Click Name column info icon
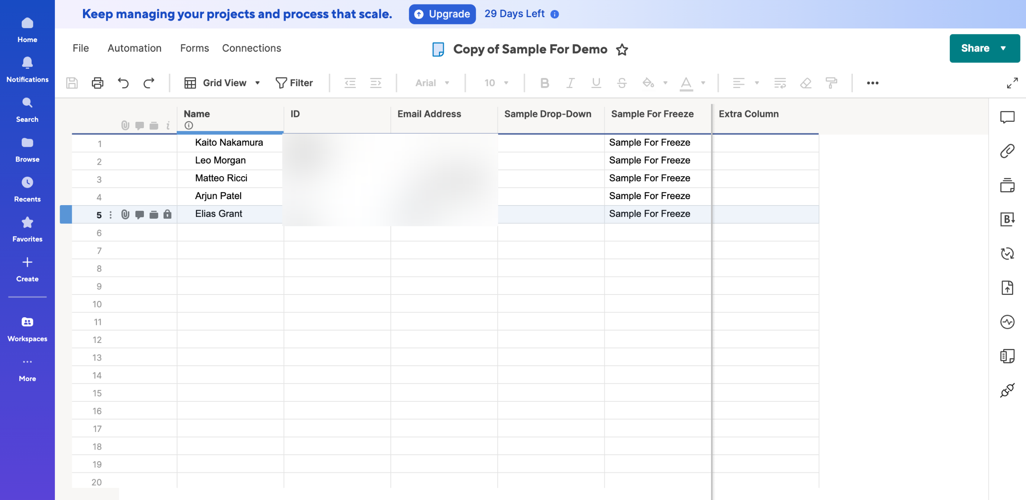 tap(189, 125)
